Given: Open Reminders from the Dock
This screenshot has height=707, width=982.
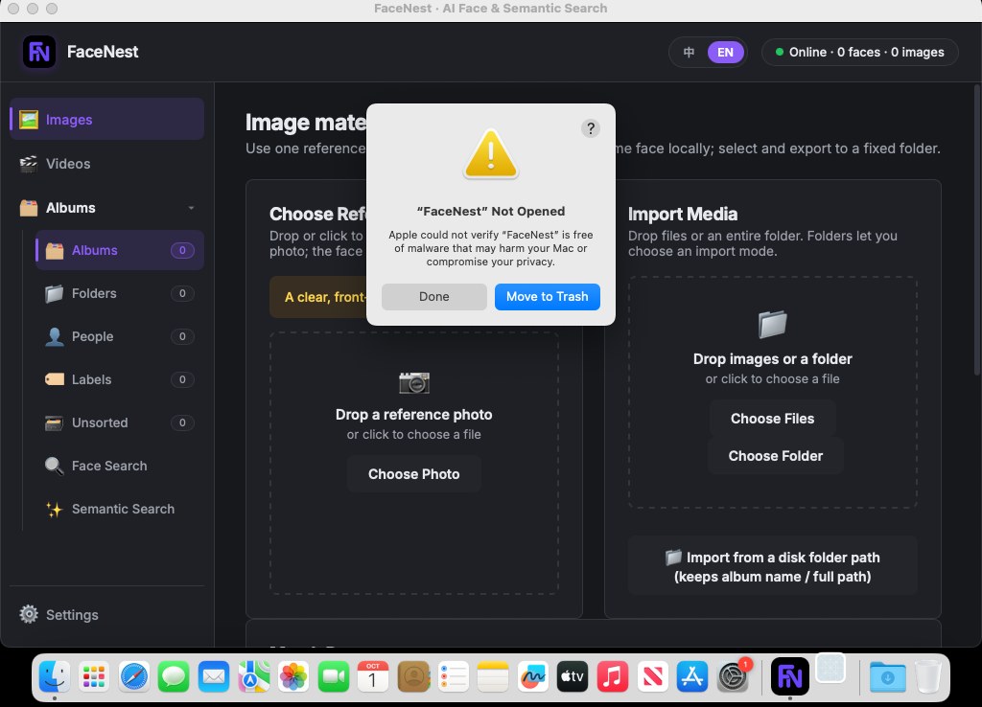Looking at the screenshot, I should [x=453, y=676].
